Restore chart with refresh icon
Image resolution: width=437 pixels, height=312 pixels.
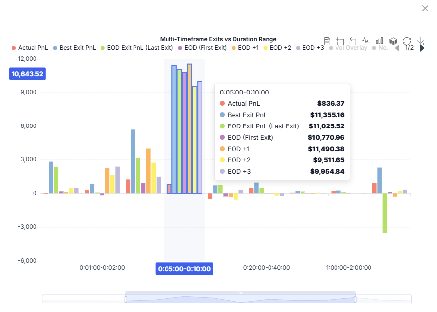[x=407, y=41]
